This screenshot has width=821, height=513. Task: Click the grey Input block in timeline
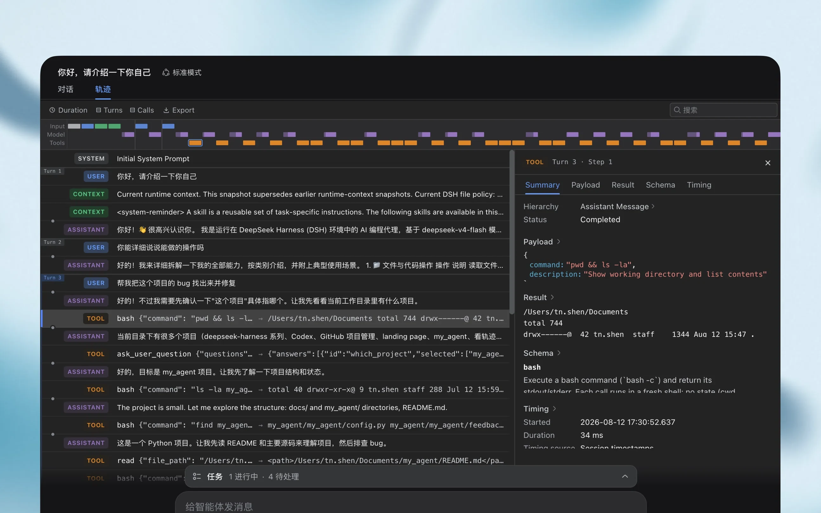74,126
